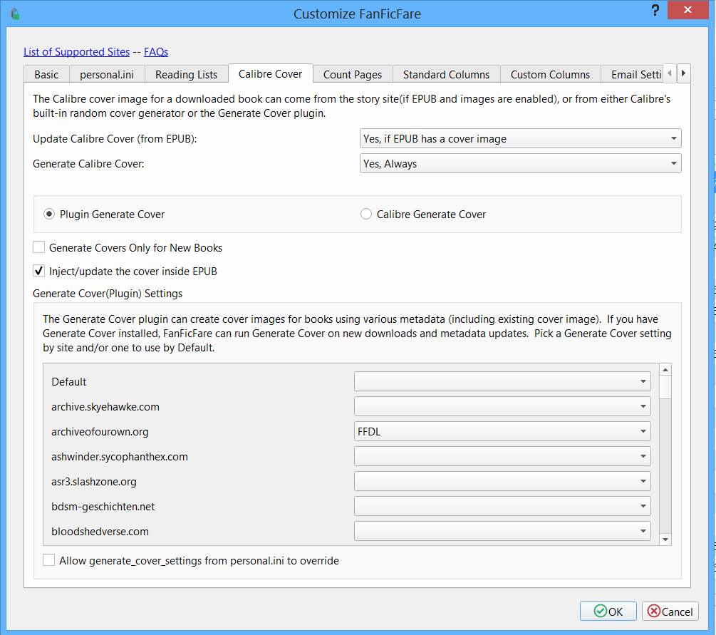Open the archive.skyehawke.com cover setting dropdown

pyautogui.click(x=502, y=406)
